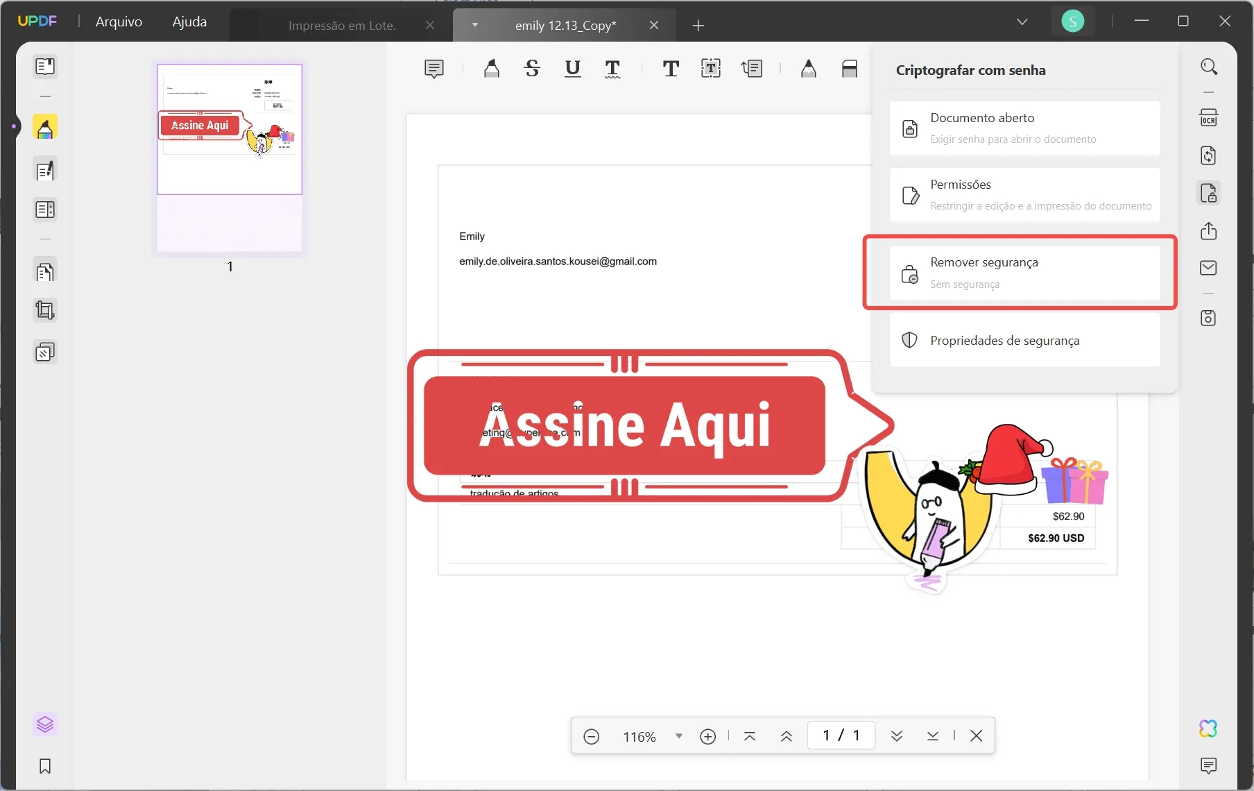
Task: Select the pencil drawing tool
Action: [x=809, y=68]
